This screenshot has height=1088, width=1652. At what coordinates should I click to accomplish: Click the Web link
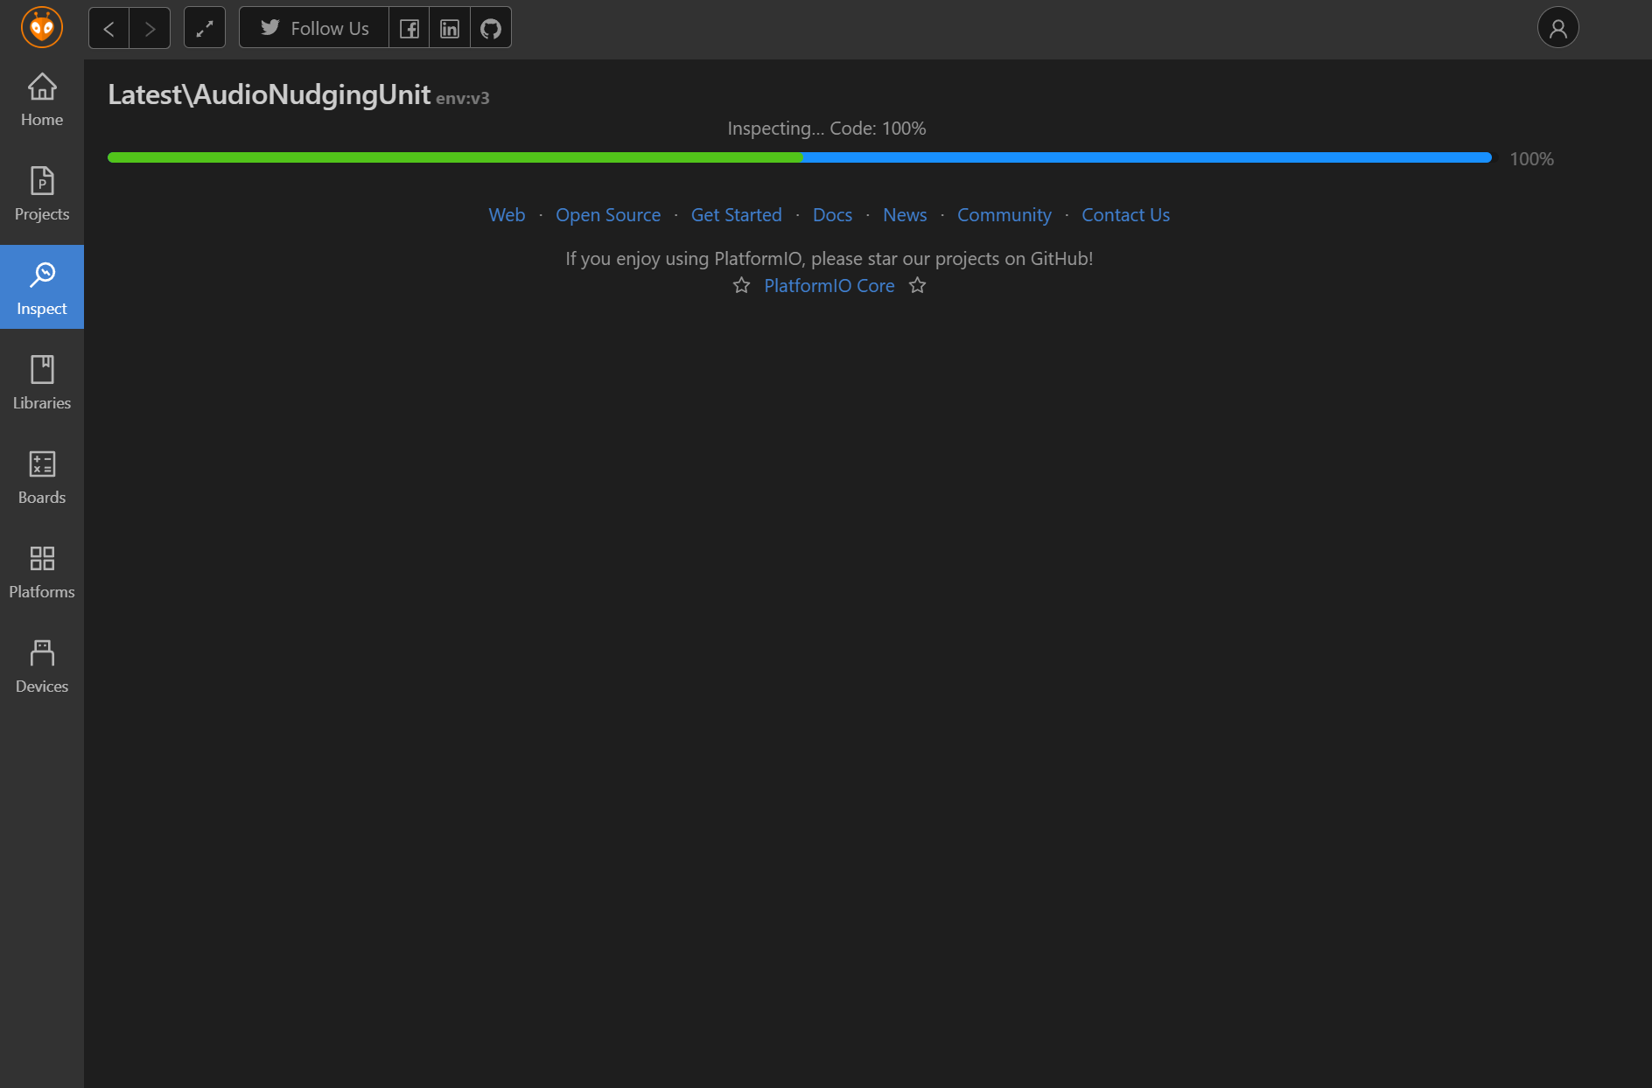coord(507,215)
